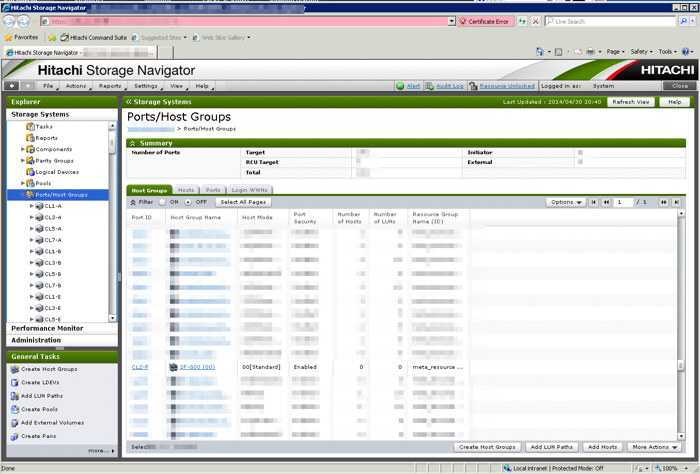
Task: Open the Settings menu
Action: click(146, 86)
